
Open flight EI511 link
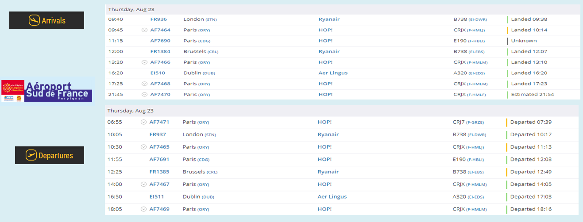pyautogui.click(x=157, y=197)
